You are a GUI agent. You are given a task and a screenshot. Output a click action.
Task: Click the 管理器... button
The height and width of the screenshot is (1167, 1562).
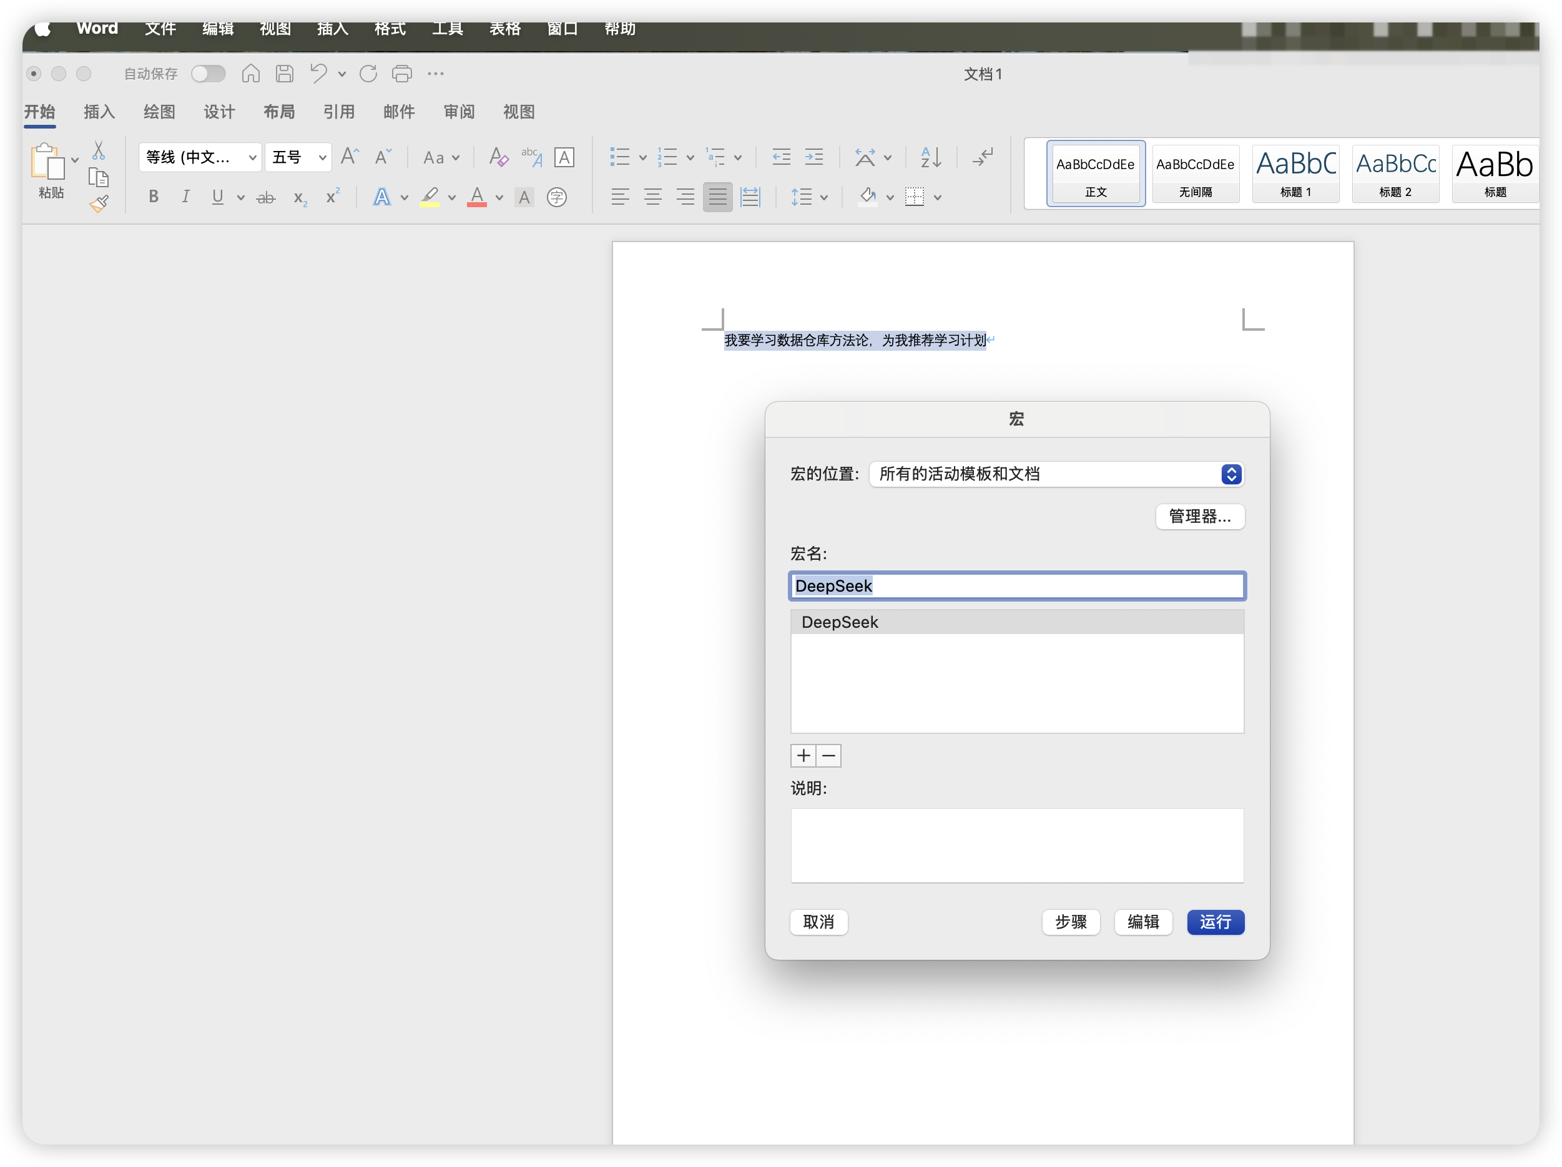[1199, 516]
